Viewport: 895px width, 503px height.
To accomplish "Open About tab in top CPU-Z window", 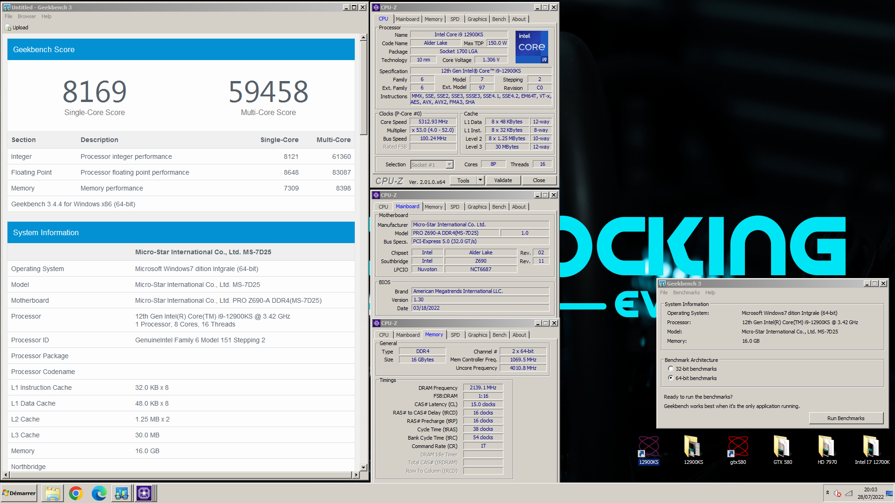I will pos(519,19).
